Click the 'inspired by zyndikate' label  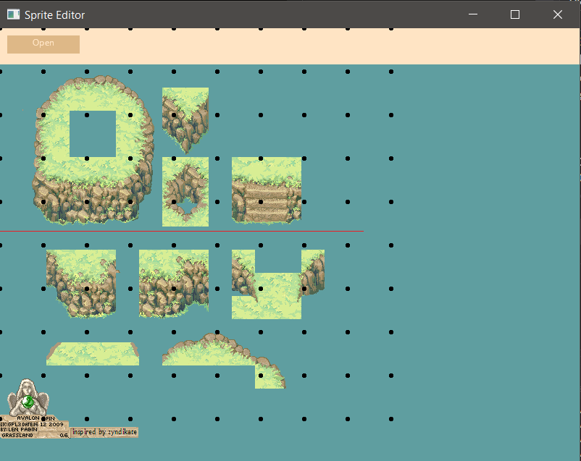point(104,432)
